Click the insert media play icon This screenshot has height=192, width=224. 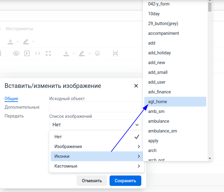point(27,53)
